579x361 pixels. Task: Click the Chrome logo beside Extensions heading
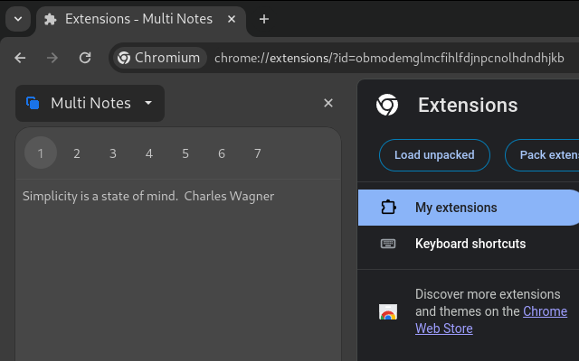(387, 105)
